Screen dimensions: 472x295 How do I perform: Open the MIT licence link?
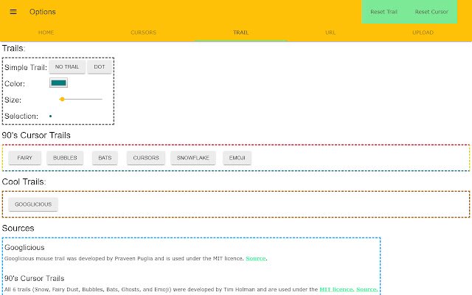coord(336,289)
